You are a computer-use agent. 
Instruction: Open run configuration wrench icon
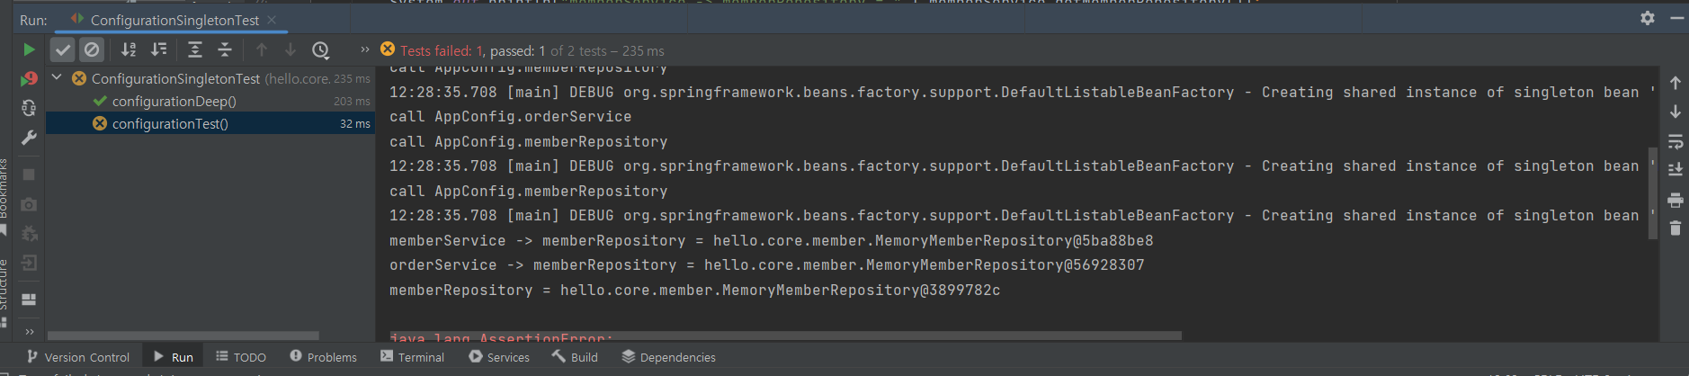(x=29, y=138)
